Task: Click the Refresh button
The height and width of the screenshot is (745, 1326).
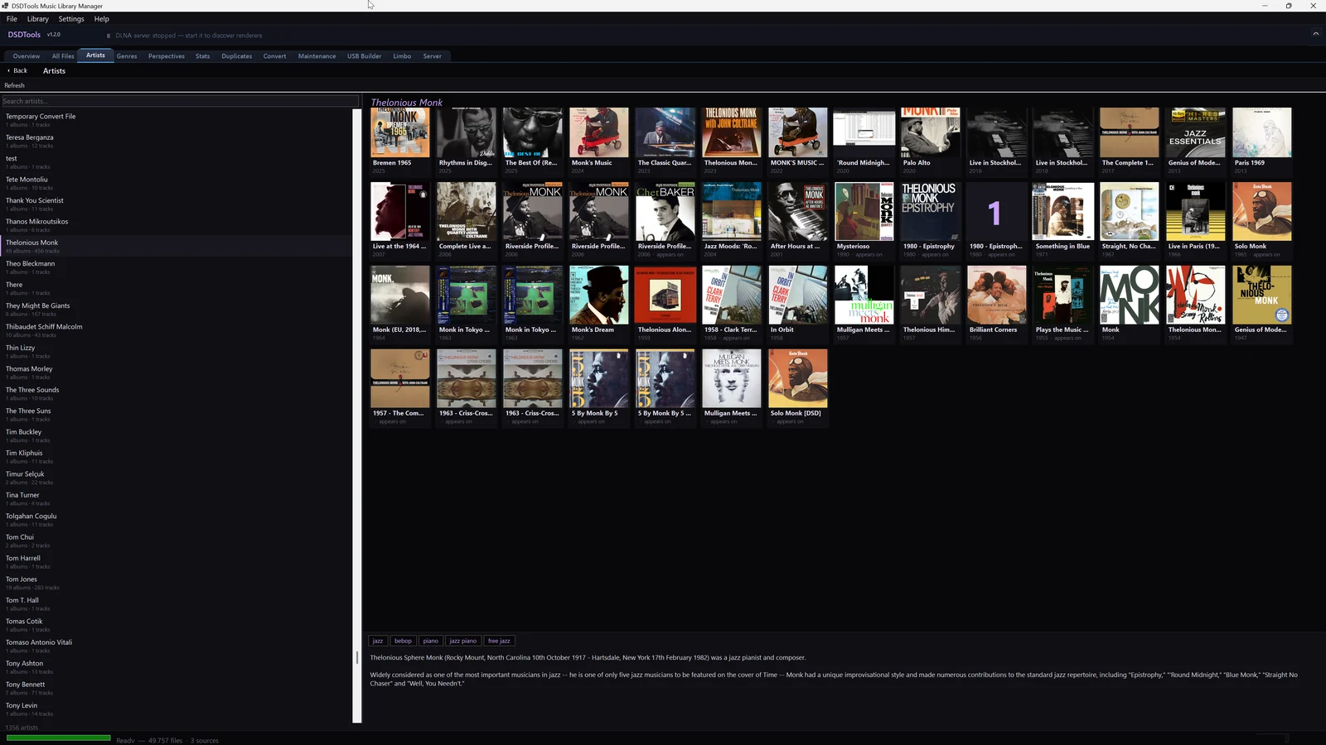Action: [14, 85]
